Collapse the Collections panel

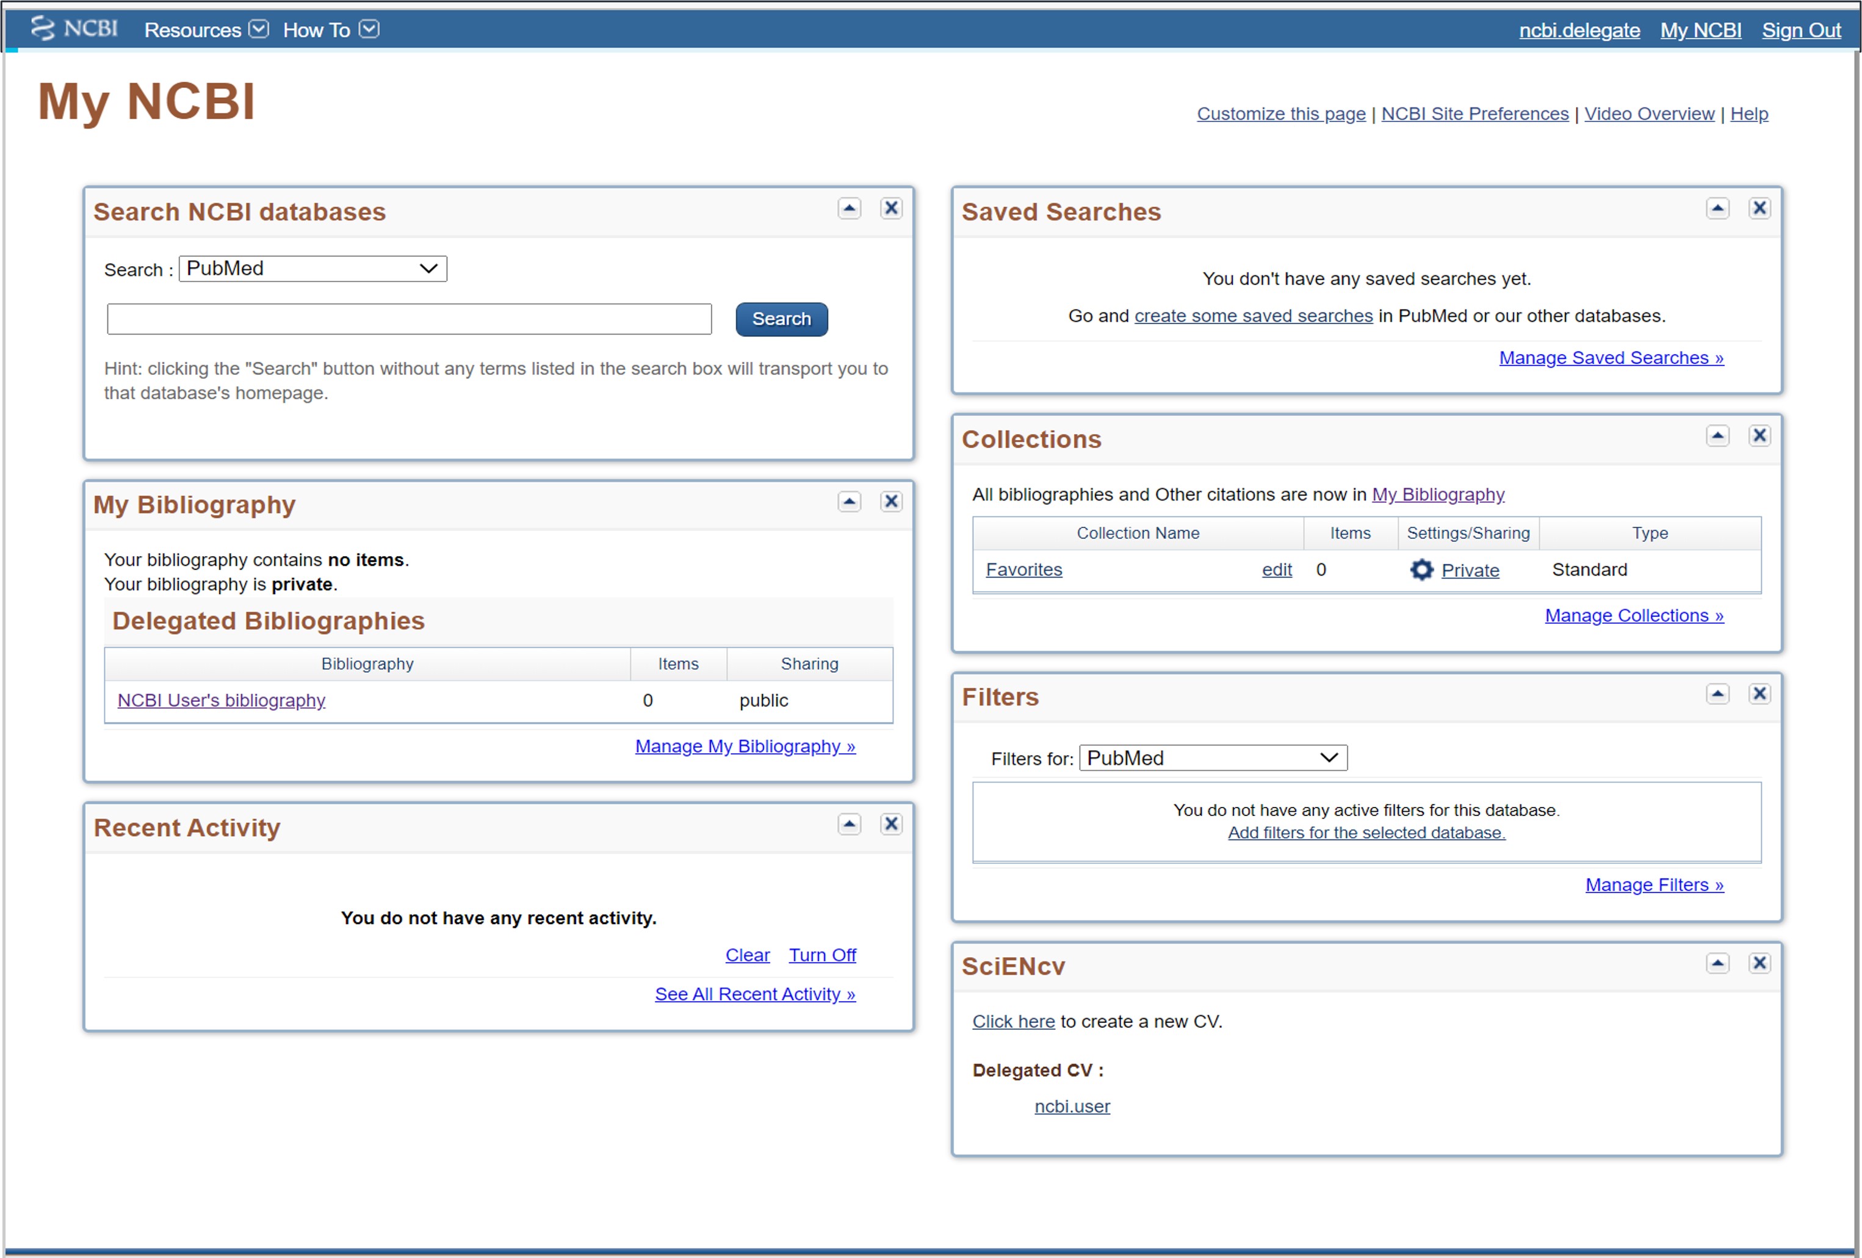(1717, 436)
